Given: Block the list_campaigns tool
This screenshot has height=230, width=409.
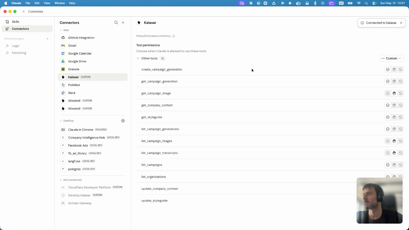Looking at the screenshot, I should (400, 165).
